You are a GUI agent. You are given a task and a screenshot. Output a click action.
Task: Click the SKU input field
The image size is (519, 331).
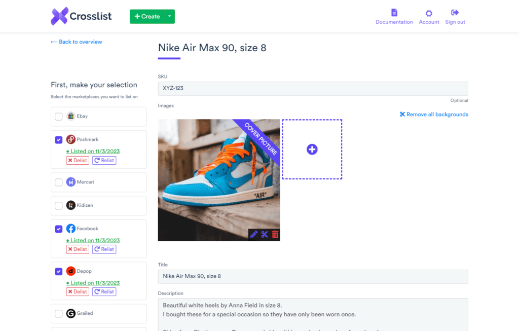(313, 88)
